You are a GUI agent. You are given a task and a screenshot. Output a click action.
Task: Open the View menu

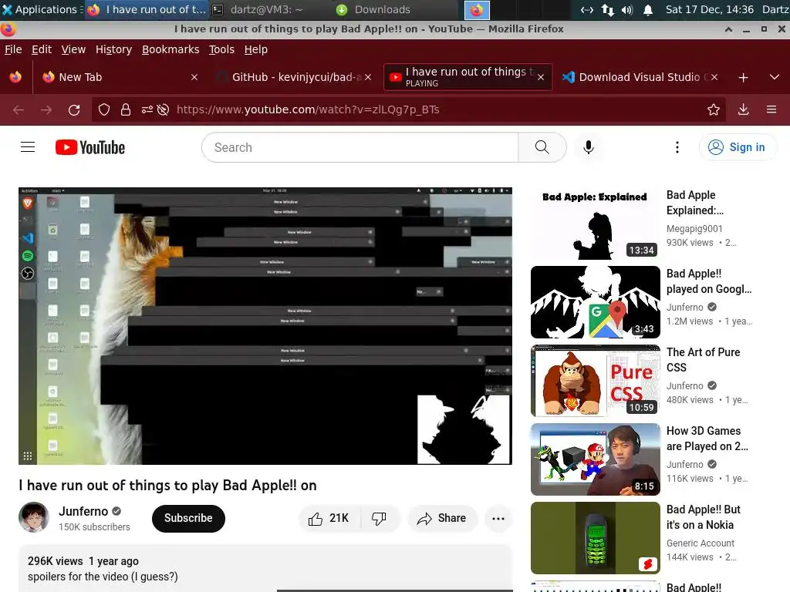[73, 49]
